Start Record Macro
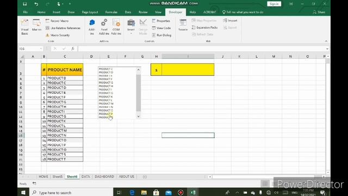This screenshot has height=196, width=348. (57, 21)
